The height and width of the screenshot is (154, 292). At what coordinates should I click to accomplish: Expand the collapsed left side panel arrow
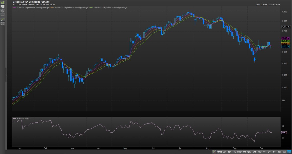pos(6,75)
